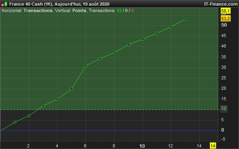Click the dashed green 10-point level line

pyautogui.click(x=109, y=110)
